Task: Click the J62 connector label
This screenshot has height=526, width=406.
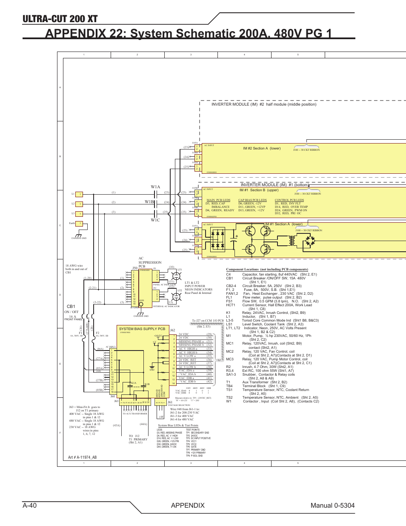Action: pyautogui.click(x=172, y=331)
